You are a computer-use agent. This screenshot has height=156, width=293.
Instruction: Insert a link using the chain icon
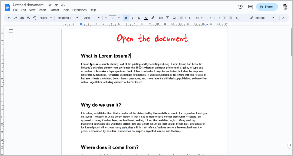click(161, 18)
